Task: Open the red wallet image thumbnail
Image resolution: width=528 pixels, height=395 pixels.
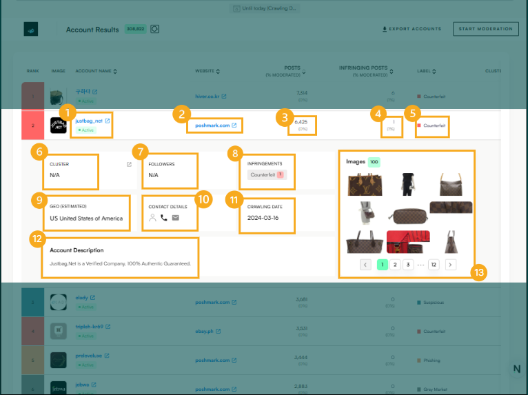Action: tap(408, 242)
